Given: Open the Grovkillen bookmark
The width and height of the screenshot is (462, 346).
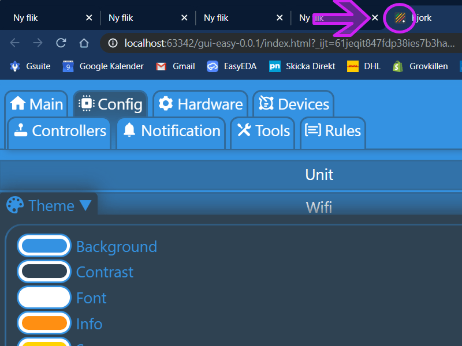Looking at the screenshot, I should (x=420, y=66).
